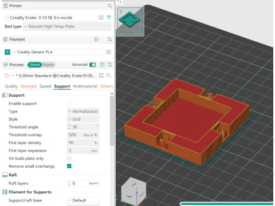
Task: Switch to the Others tab
Action: click(107, 86)
